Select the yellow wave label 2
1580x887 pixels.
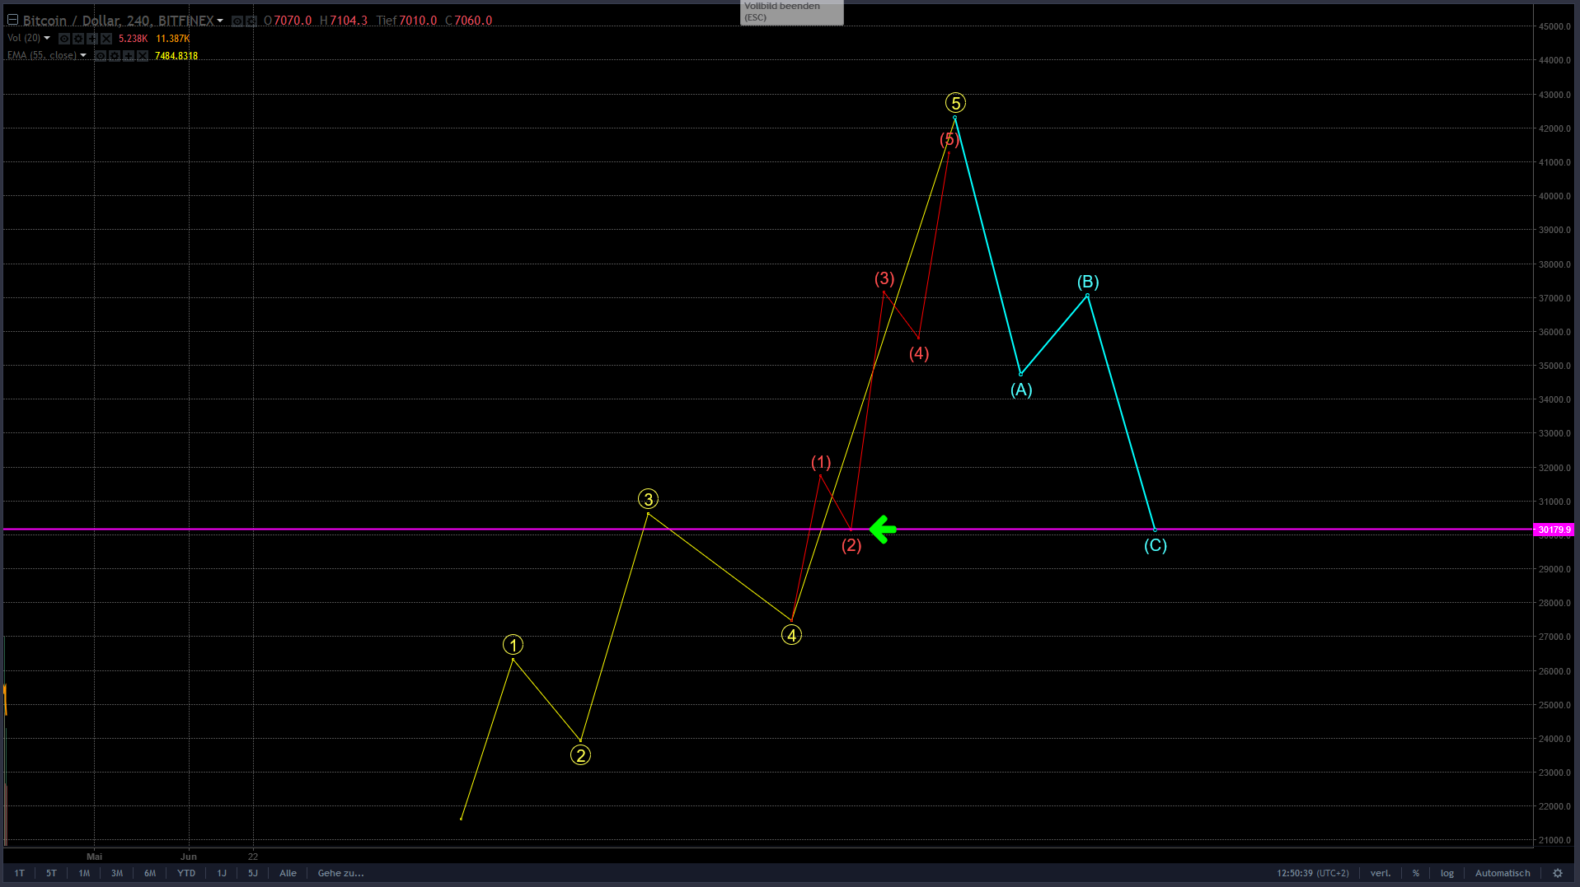tap(580, 755)
